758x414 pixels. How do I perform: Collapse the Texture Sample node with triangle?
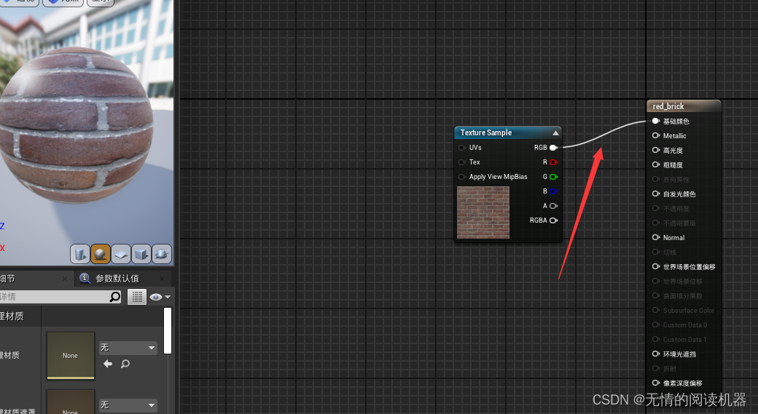[x=556, y=132]
